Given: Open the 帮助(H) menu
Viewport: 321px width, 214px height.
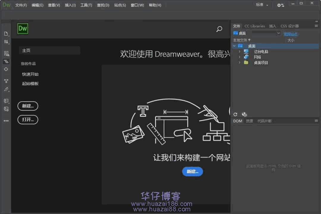Looking at the screenshot, I should point(155,5).
